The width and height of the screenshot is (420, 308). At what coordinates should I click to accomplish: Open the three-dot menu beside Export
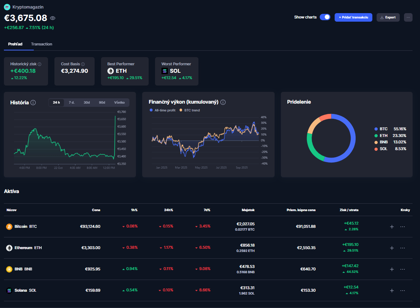(x=408, y=17)
